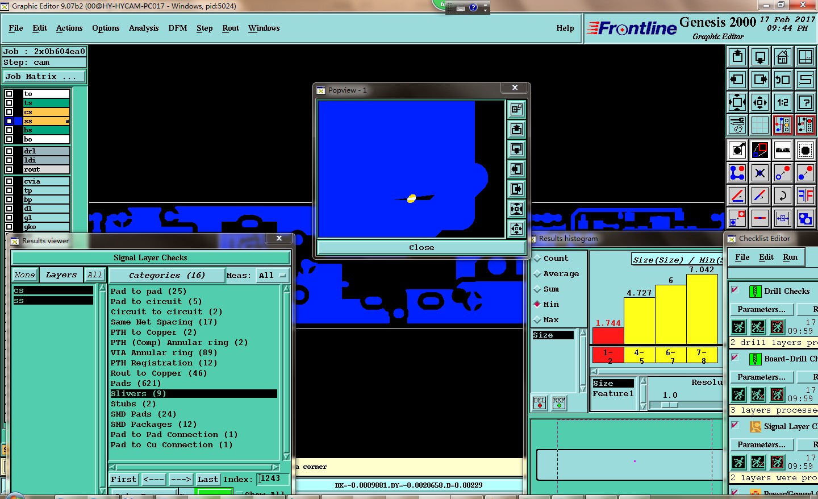This screenshot has height=499, width=818.
Task: Click the pan right icon in main toolbar
Action: (x=760, y=80)
